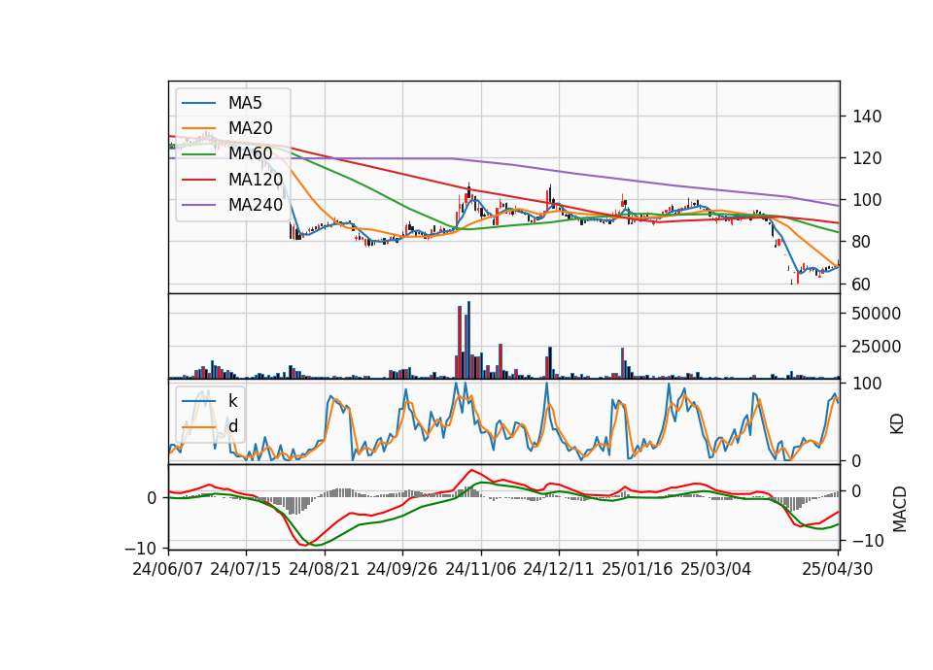Click the 'd' legend label in KD panel
Image resolution: width=933 pixels, height=670 pixels.
click(232, 425)
